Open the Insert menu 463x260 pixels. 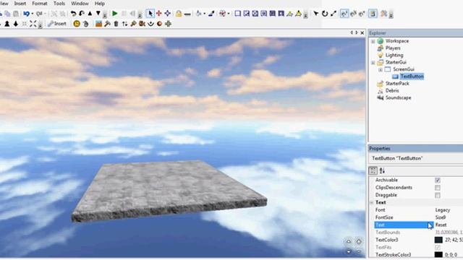[20, 4]
